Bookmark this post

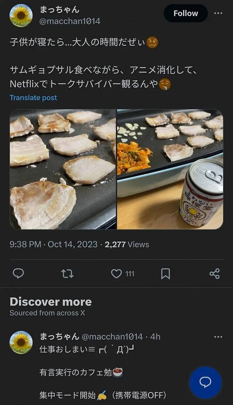[x=165, y=273]
